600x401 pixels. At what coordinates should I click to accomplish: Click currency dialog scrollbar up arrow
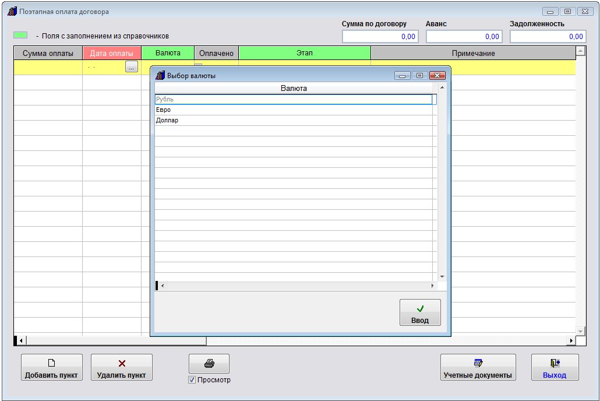(442, 87)
